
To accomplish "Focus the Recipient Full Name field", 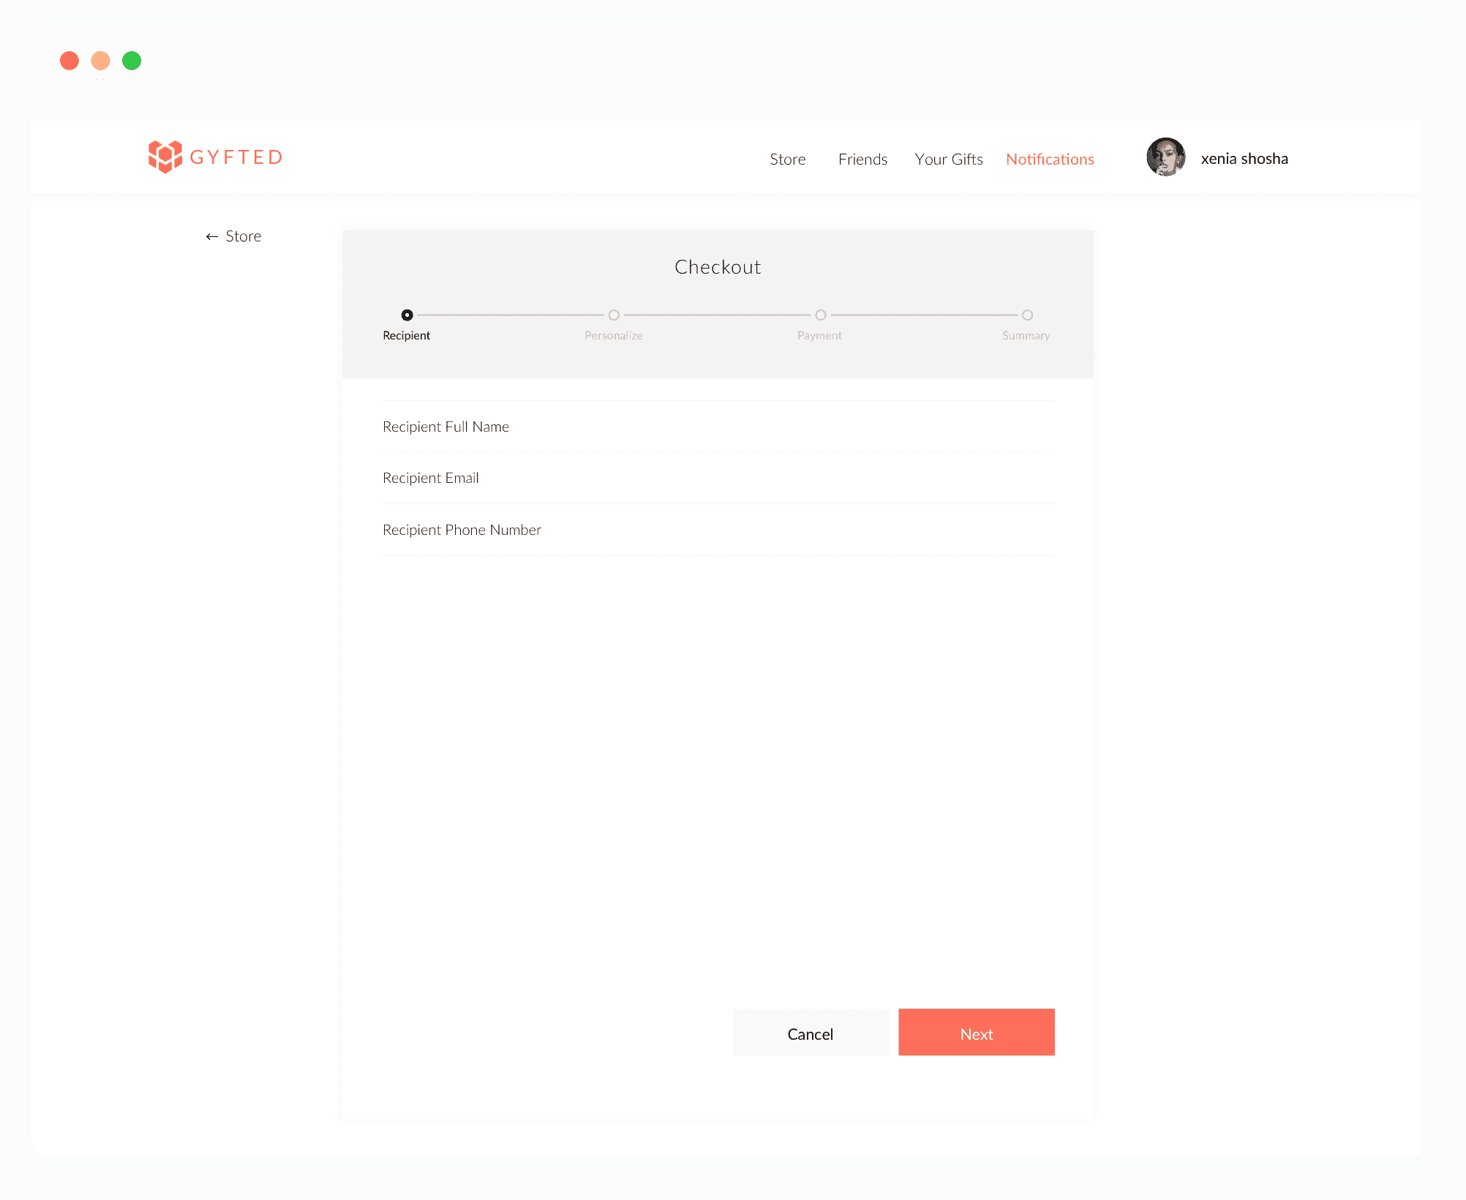I will (x=718, y=427).
